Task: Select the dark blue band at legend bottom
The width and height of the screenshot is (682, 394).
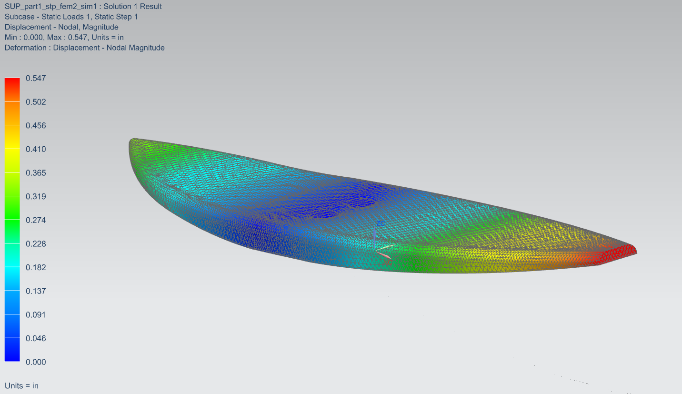Action: click(12, 350)
